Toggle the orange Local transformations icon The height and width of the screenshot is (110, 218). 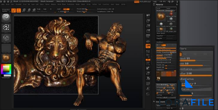click(x=148, y=46)
